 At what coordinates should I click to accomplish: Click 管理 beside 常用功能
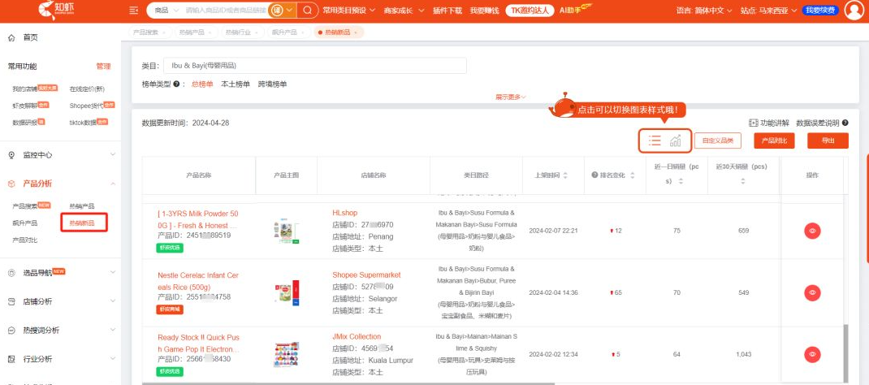[104, 67]
